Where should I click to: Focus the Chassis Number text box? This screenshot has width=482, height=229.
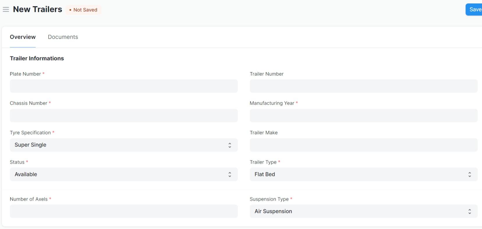click(x=124, y=115)
